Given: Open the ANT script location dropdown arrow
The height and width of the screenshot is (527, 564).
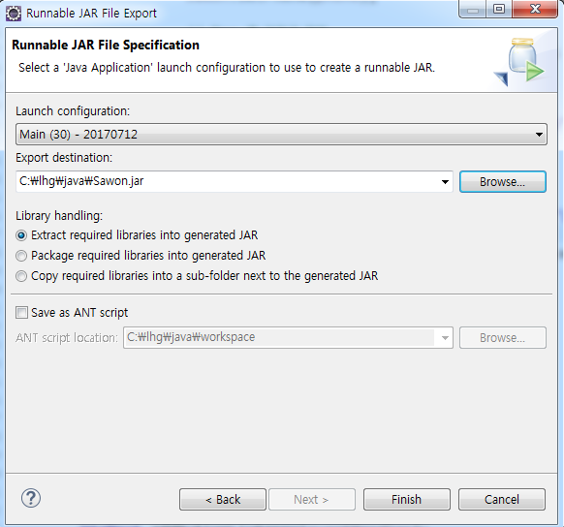Looking at the screenshot, I should tap(445, 338).
